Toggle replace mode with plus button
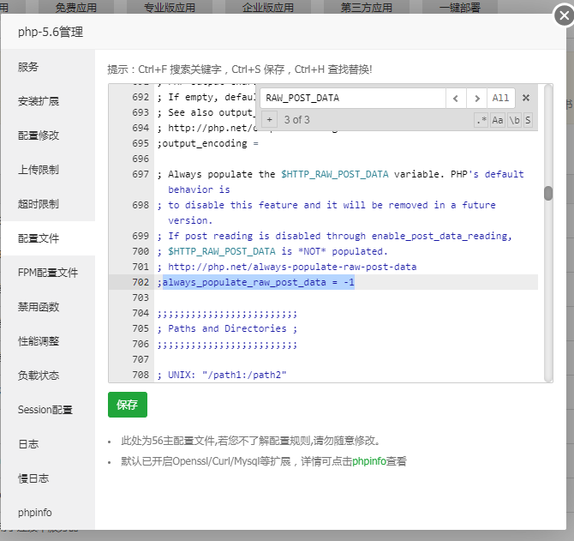Screen dimensions: 574x541 pyautogui.click(x=269, y=120)
